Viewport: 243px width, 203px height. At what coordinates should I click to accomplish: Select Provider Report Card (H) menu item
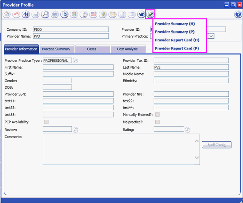point(177,40)
